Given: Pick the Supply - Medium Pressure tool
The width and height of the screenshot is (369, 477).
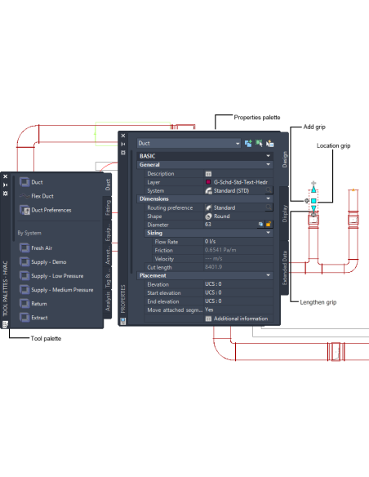Looking at the screenshot, I should coord(56,290).
